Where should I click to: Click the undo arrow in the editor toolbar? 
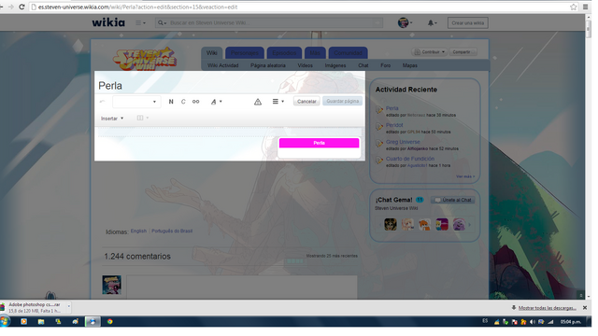coord(102,102)
